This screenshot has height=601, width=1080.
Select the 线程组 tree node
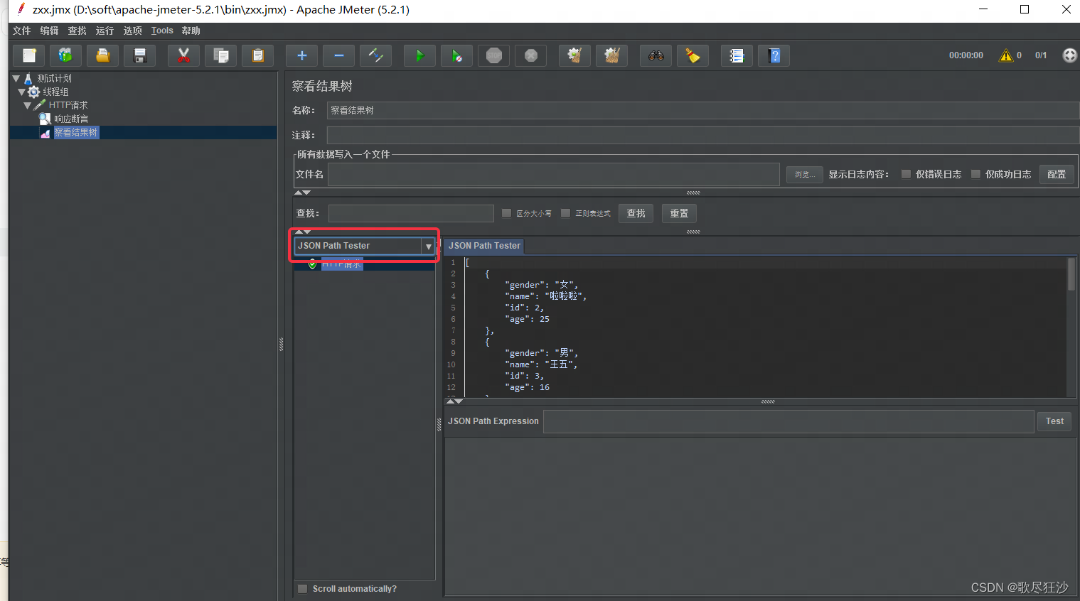pos(55,92)
